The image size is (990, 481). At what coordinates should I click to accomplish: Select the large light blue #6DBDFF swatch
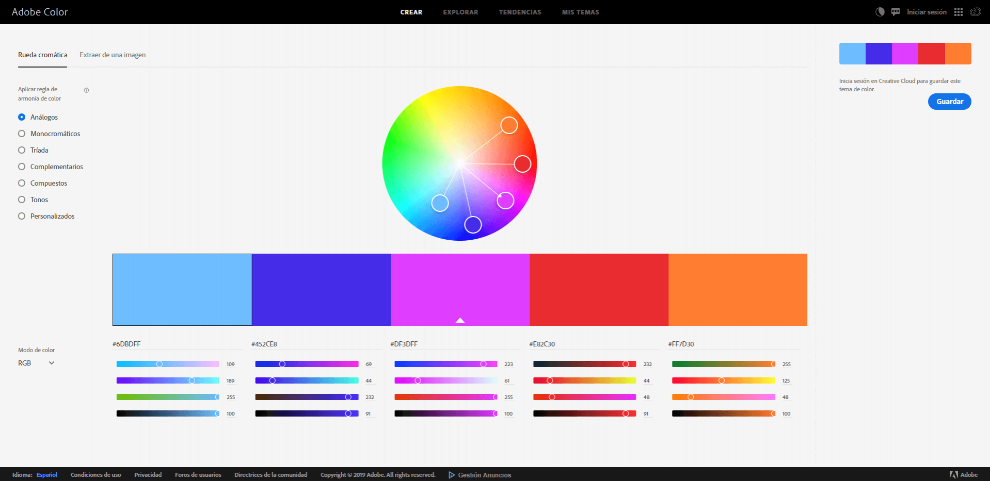point(182,290)
